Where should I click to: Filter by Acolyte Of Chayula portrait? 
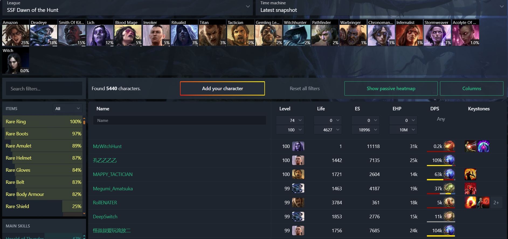tap(465, 33)
